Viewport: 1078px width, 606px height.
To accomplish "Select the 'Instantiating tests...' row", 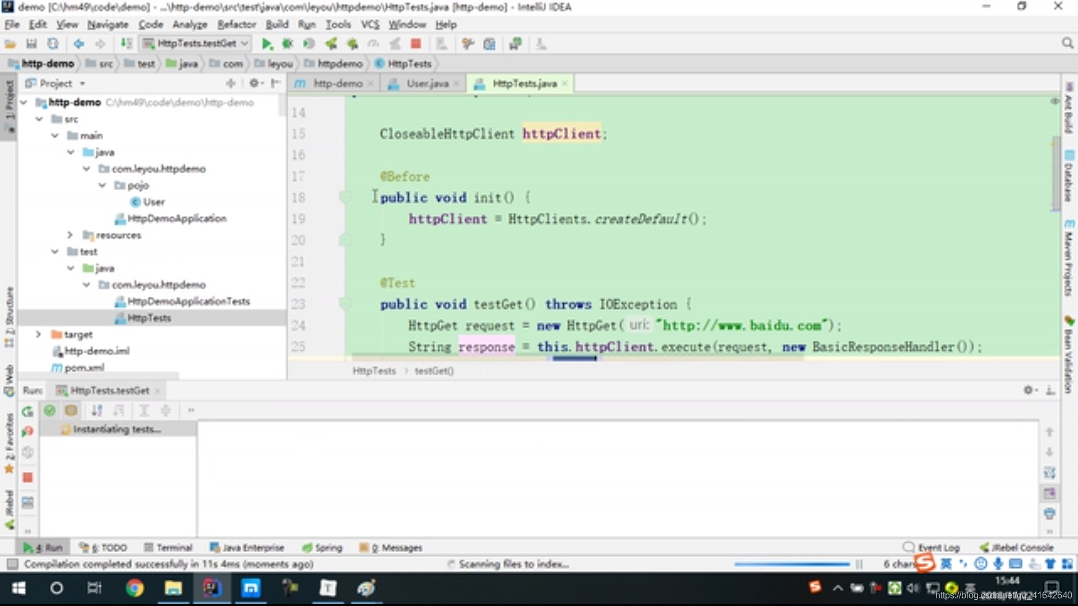I will point(117,429).
